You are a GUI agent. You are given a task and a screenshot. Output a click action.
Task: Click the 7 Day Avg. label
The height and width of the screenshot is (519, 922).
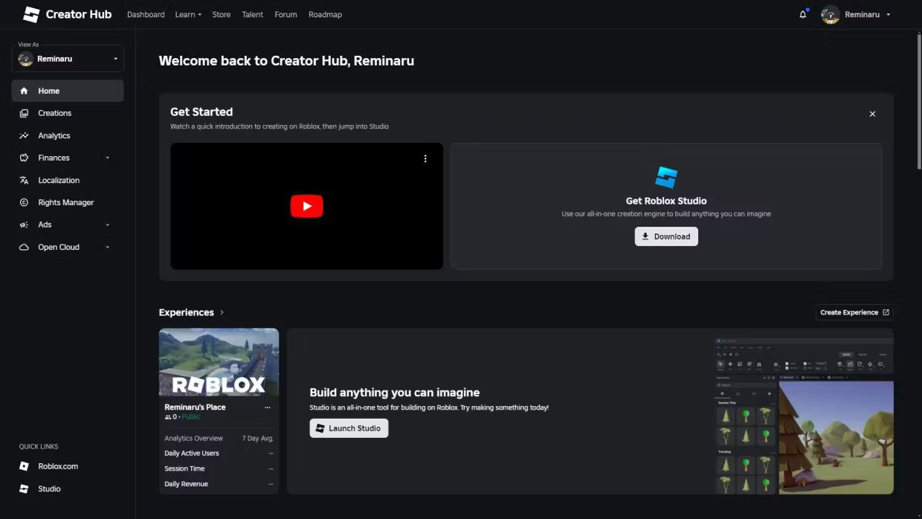coord(258,439)
